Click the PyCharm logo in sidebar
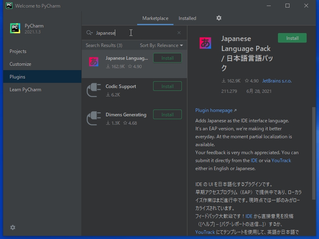319x239 pixels. click(x=15, y=28)
